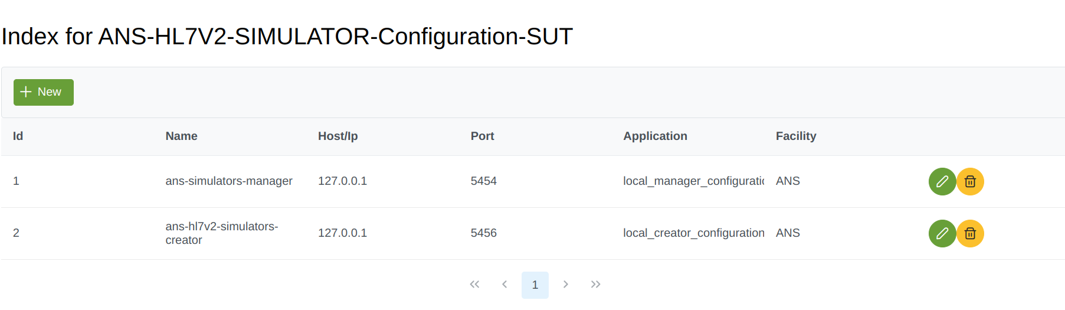Viewport: 1065px width, 310px height.
Task: Click the Port column header
Action: pyautogui.click(x=482, y=136)
